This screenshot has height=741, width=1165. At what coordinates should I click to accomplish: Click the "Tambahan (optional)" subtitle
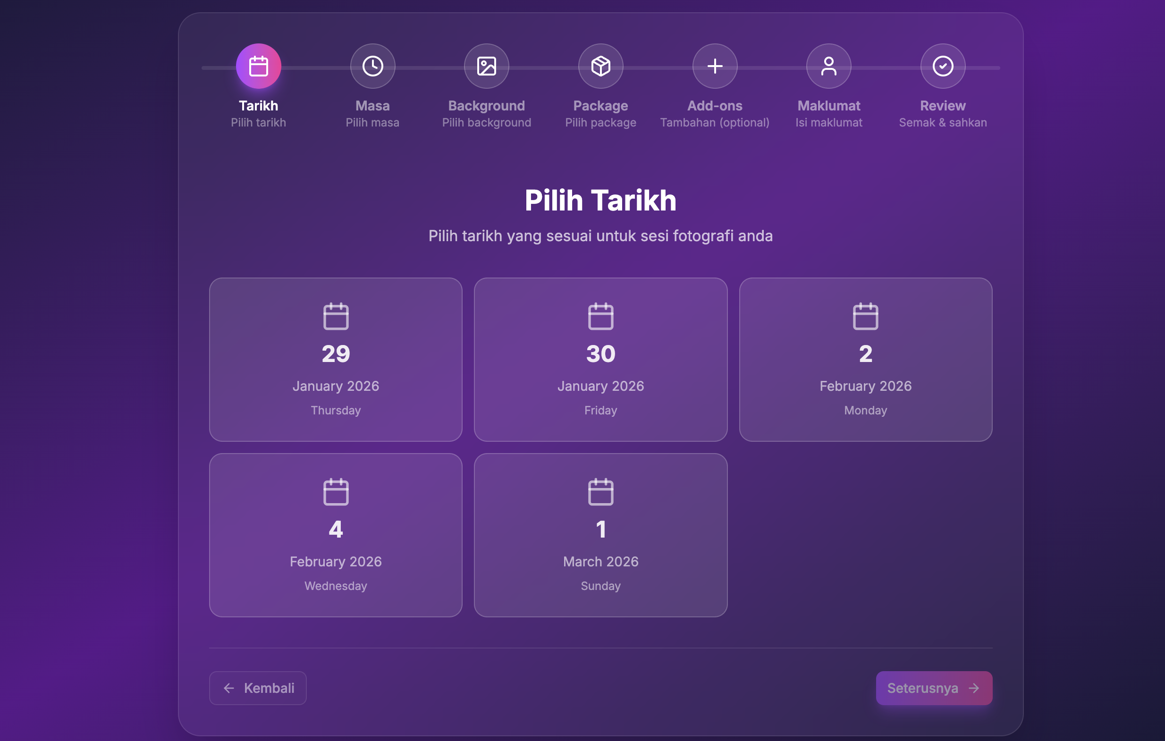tap(715, 122)
